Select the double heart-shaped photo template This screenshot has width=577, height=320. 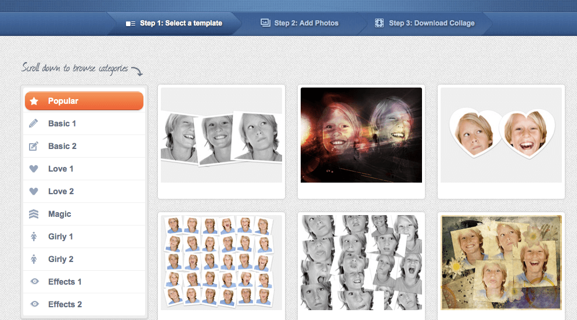pyautogui.click(x=501, y=135)
